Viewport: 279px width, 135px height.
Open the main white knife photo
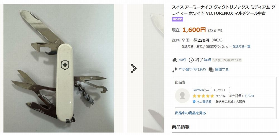[59, 68]
